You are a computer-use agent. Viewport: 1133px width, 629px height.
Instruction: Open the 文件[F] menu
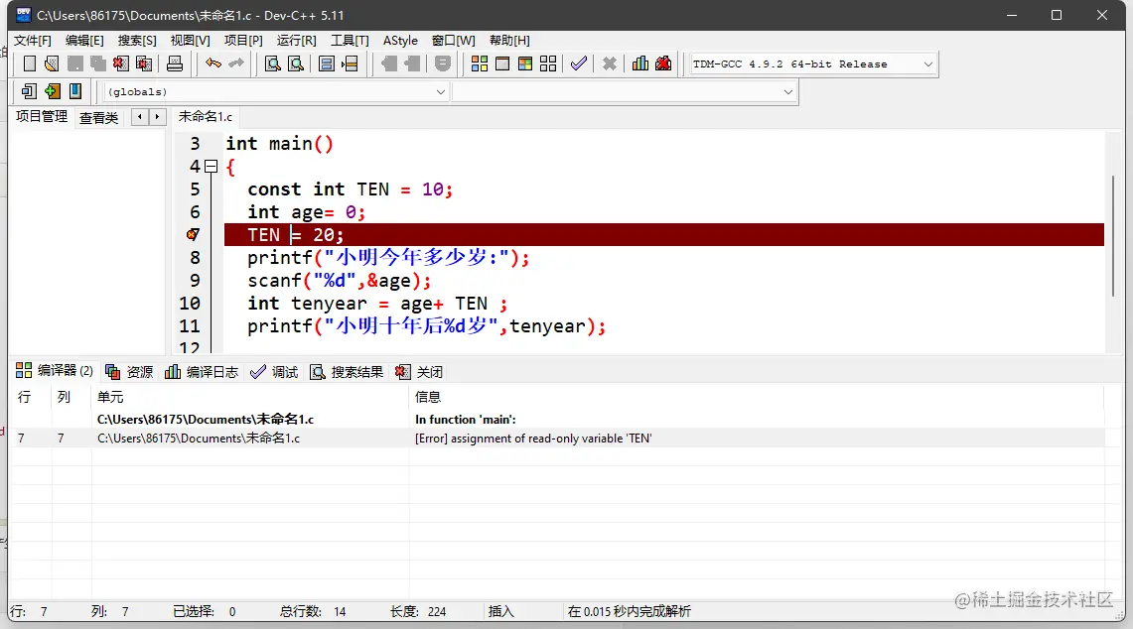pyautogui.click(x=33, y=41)
